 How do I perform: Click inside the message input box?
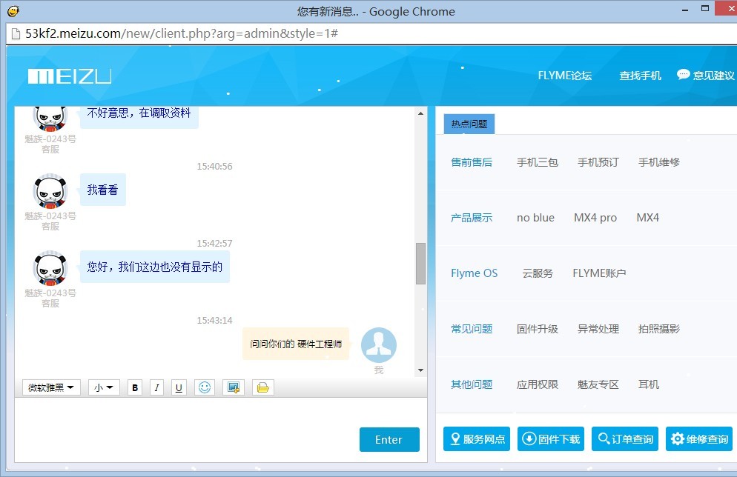(x=188, y=430)
